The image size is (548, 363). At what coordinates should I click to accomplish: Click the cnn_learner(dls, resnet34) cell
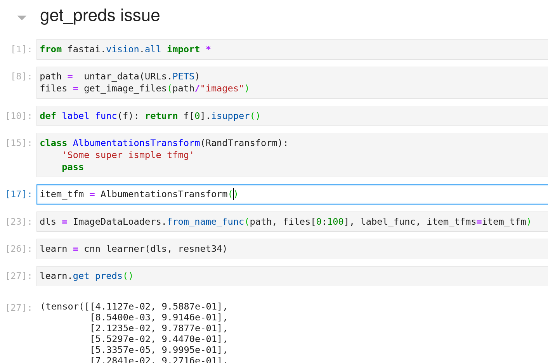click(133, 249)
